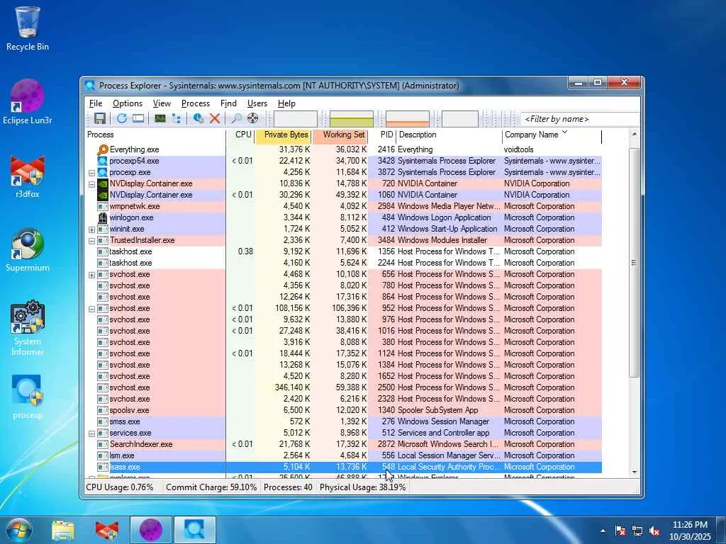
Task: Toggle process tree view icon
Action: coord(177,118)
